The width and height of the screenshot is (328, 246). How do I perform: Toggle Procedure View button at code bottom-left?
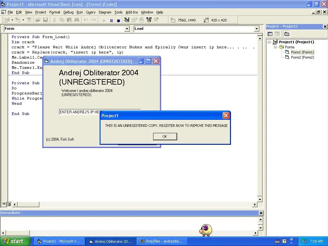click(4, 204)
